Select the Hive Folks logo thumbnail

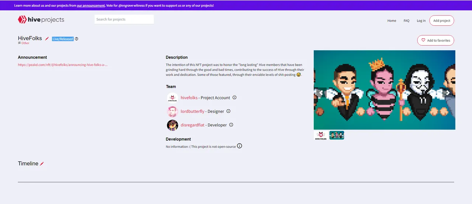click(x=321, y=135)
